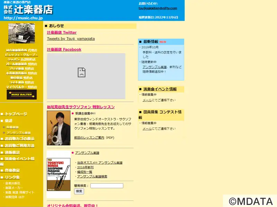Open 全音楽譜出版社 link

[17, 73]
